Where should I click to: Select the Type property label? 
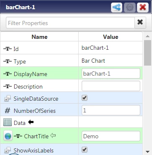pyautogui.click(x=20, y=61)
